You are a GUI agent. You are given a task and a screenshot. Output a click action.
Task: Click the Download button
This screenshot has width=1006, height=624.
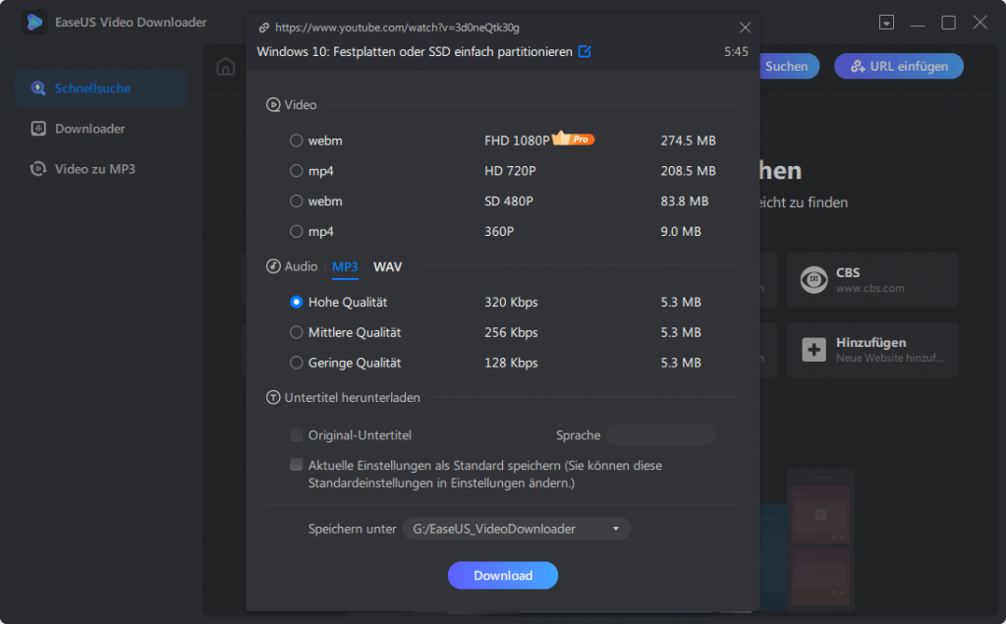(502, 575)
